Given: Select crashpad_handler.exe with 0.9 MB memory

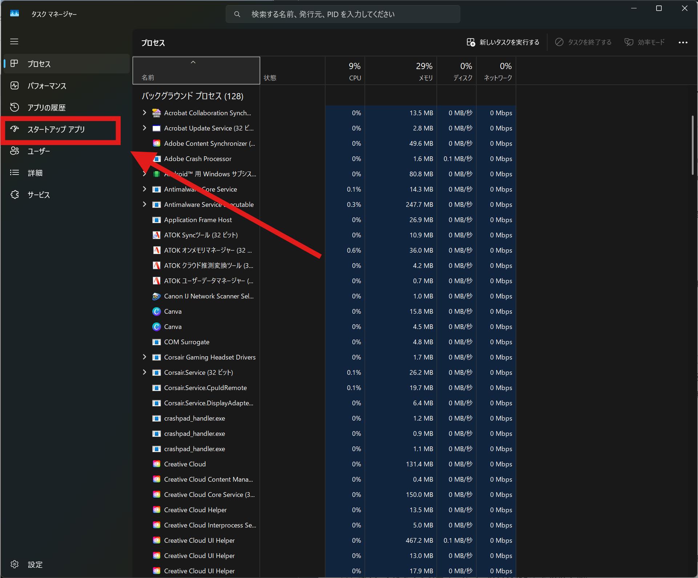Looking at the screenshot, I should pos(194,434).
